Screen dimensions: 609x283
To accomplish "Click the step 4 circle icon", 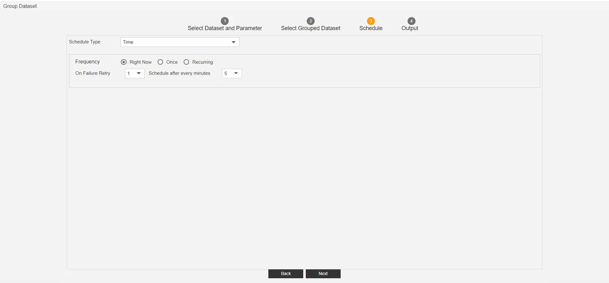I will click(411, 21).
